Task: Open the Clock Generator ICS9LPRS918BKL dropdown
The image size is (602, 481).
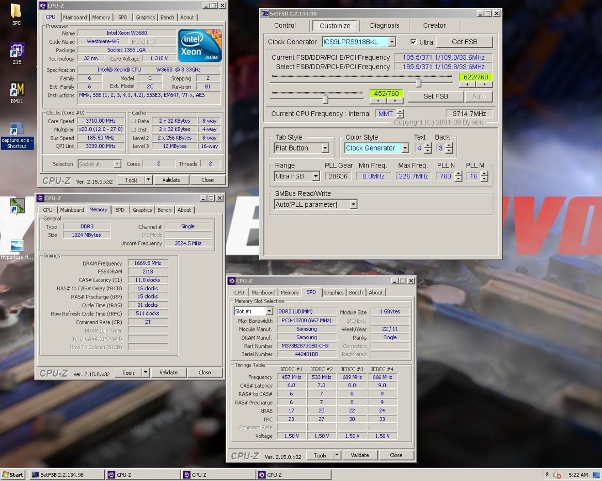Action: coord(392,42)
